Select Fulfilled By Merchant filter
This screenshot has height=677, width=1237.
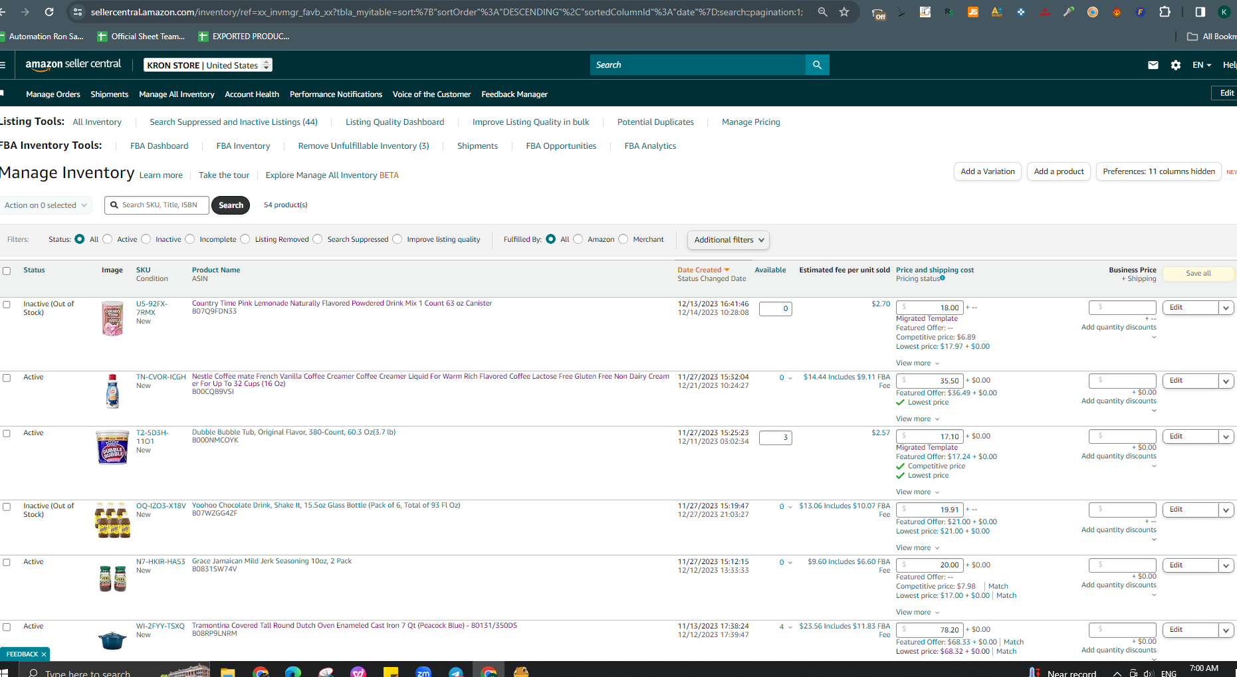623,239
